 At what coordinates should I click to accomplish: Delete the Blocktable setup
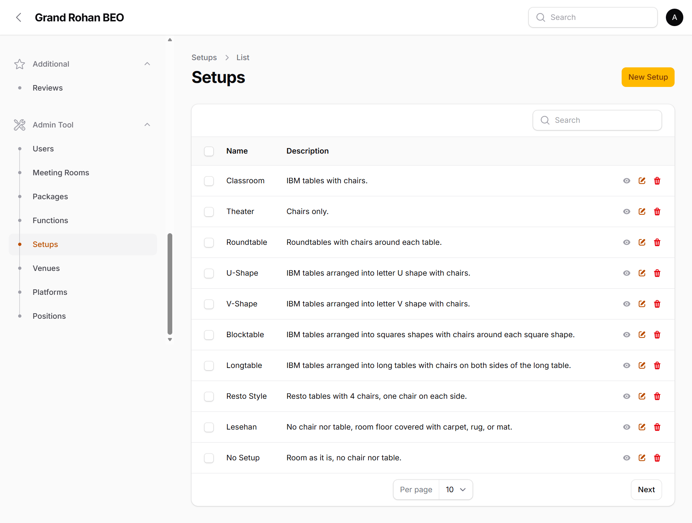click(x=657, y=335)
